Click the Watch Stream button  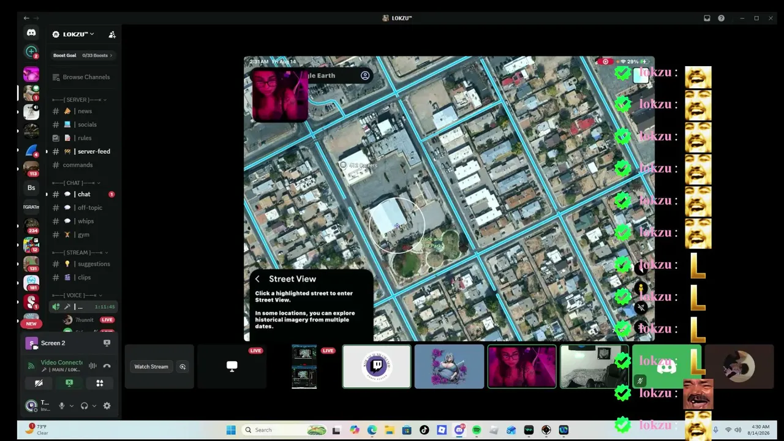(151, 367)
